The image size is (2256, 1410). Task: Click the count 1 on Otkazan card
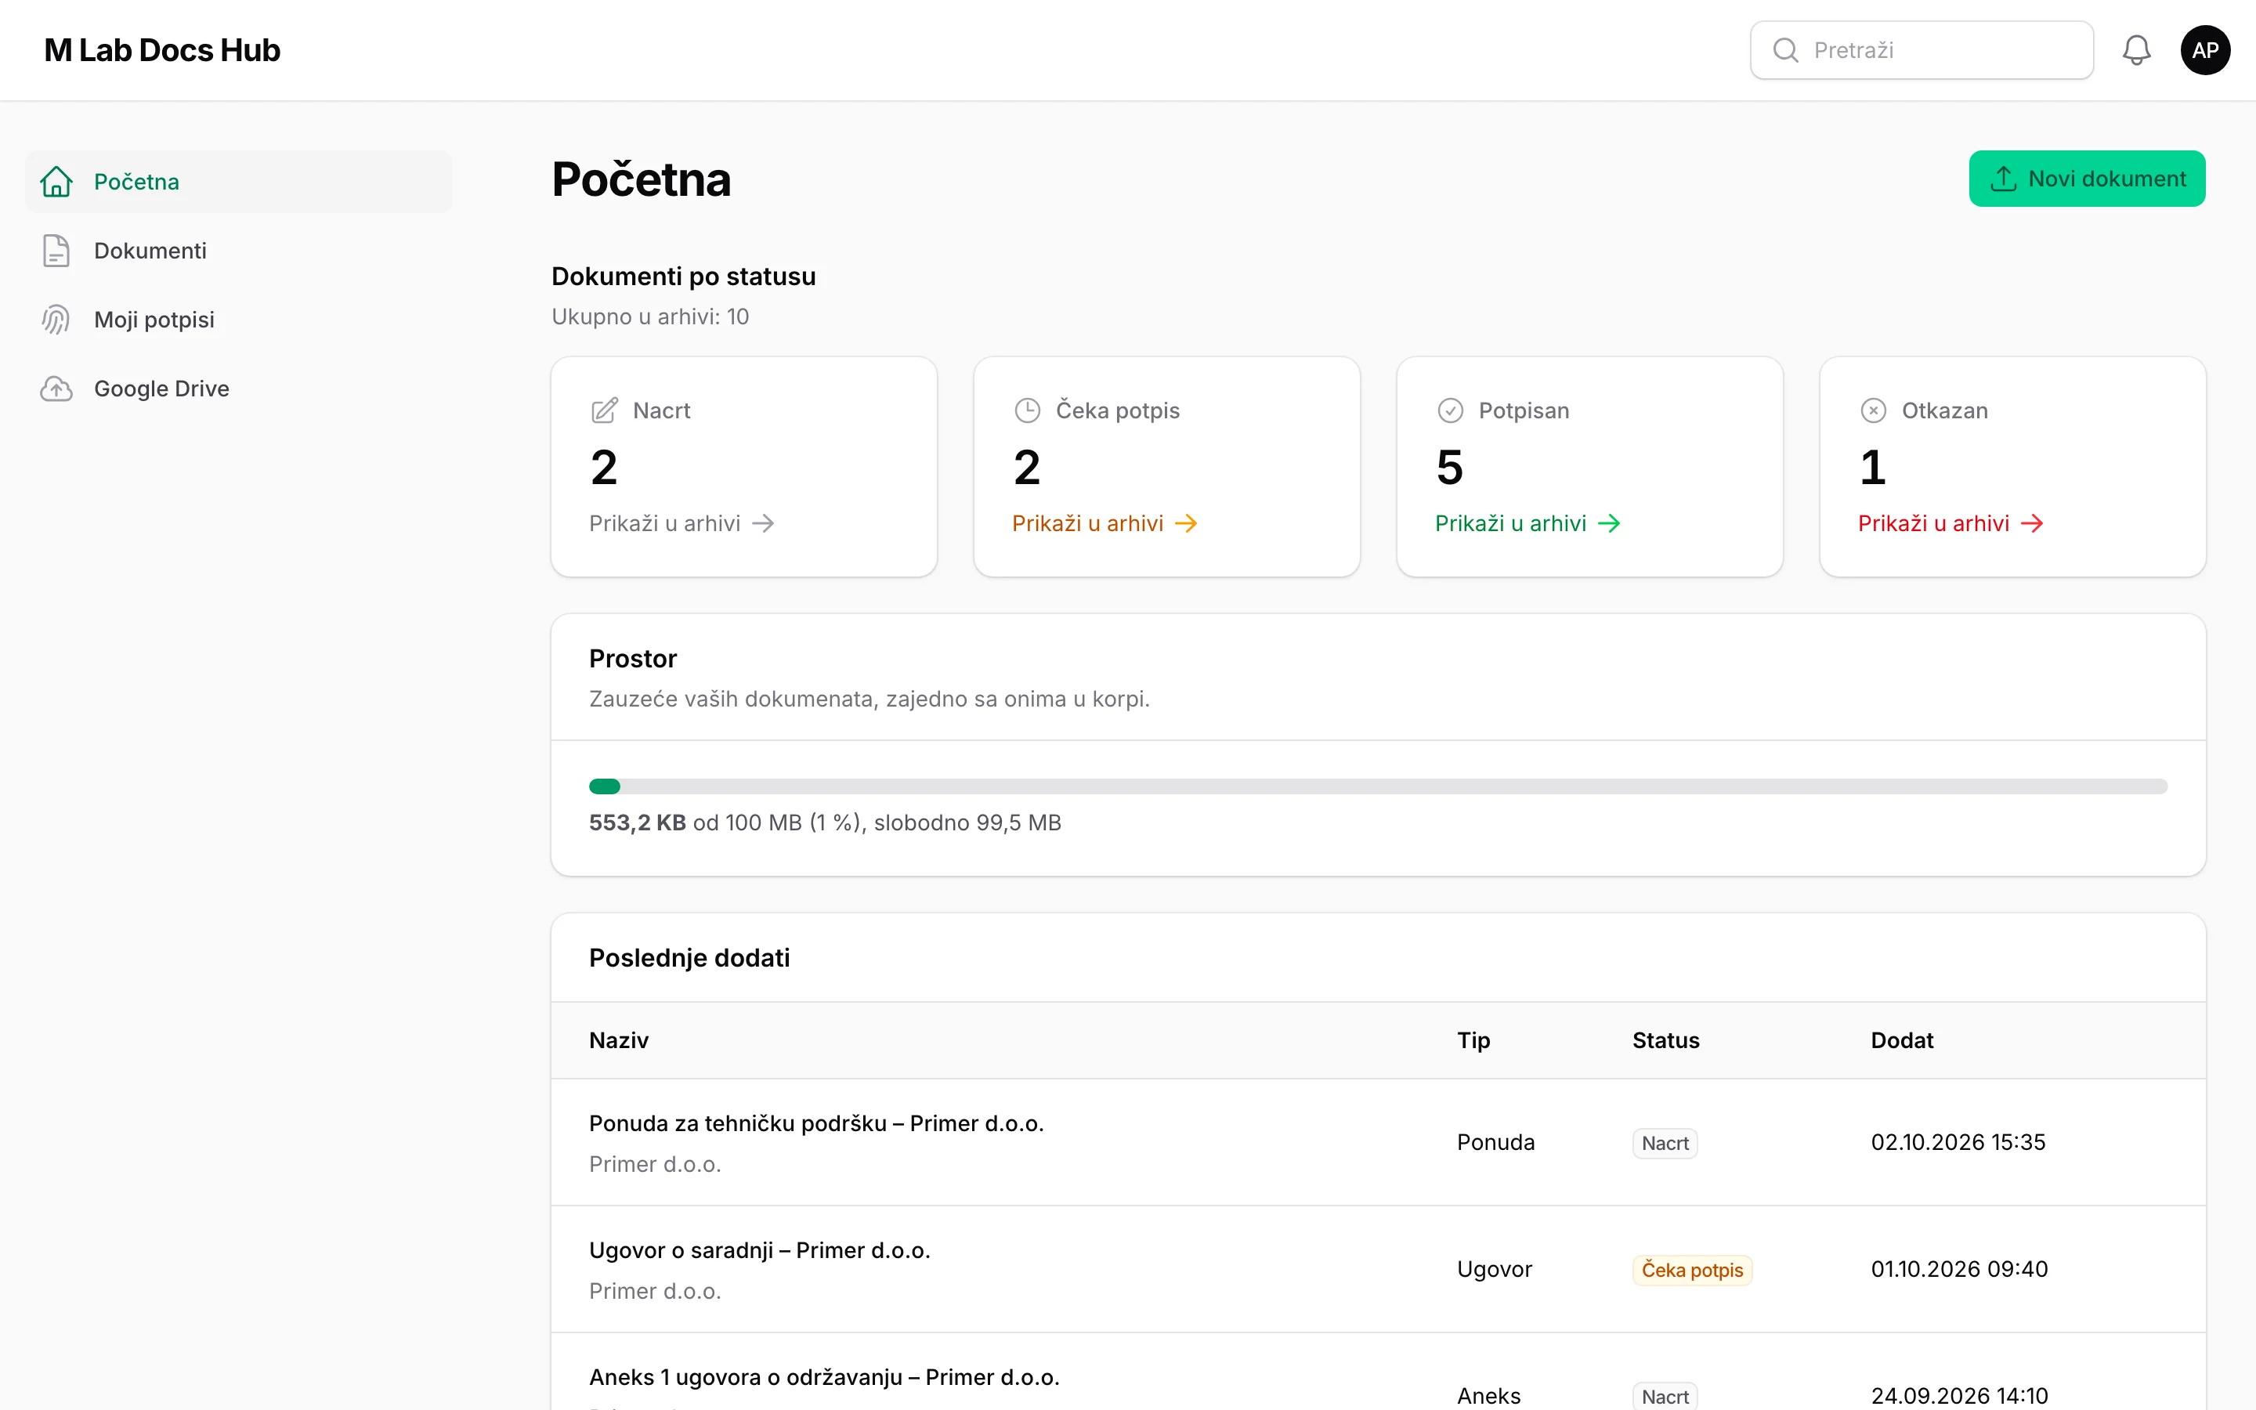[x=1872, y=467]
